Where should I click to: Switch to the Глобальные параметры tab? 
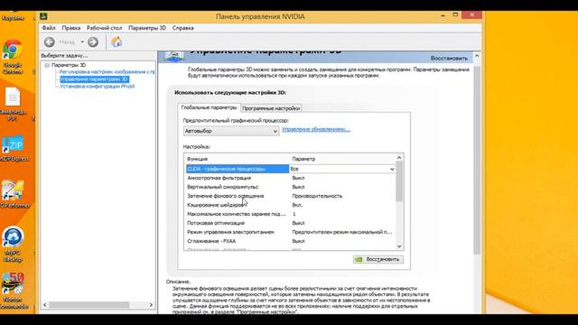(x=209, y=107)
